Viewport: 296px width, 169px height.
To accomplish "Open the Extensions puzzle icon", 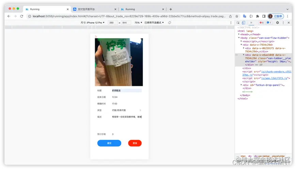I will 258,16.
